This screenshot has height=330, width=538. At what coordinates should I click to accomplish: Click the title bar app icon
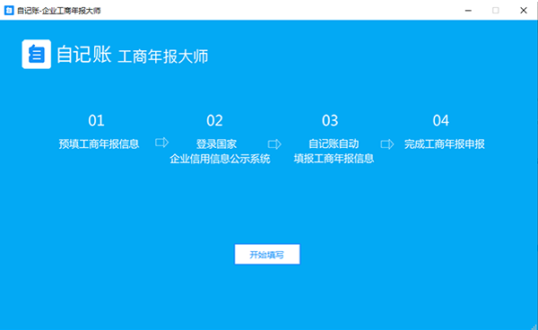coord(9,10)
